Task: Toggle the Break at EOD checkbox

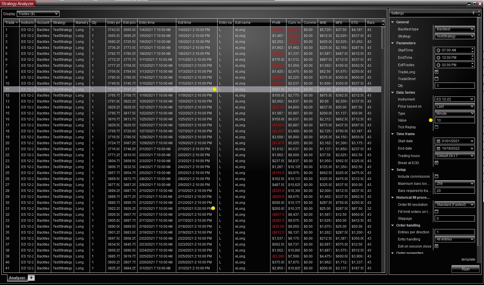Action: tap(436, 163)
